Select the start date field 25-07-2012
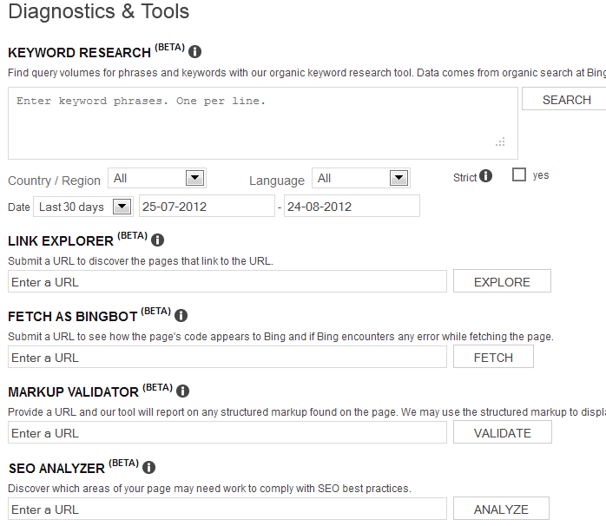Screen dimensions: 606x526 coord(207,207)
